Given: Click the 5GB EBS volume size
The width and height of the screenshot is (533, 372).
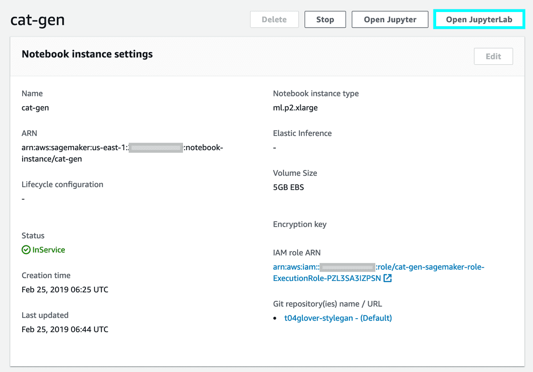Looking at the screenshot, I should click(289, 187).
